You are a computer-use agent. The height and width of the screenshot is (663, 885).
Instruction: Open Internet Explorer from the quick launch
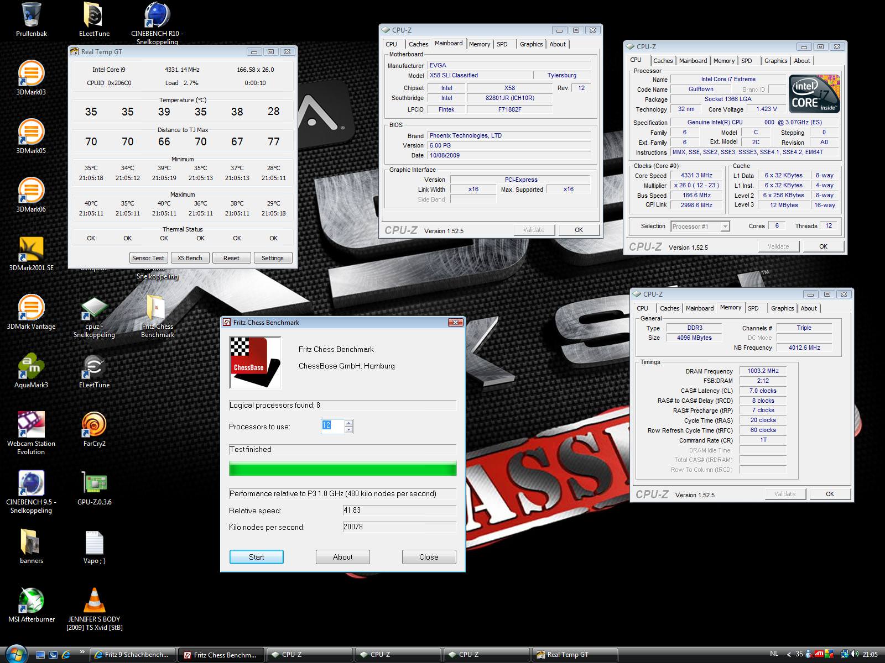pos(66,655)
